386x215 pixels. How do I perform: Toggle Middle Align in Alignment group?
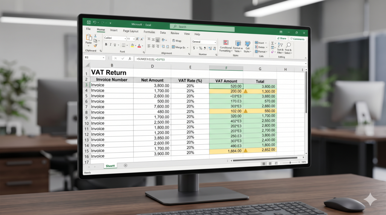tap(153, 39)
